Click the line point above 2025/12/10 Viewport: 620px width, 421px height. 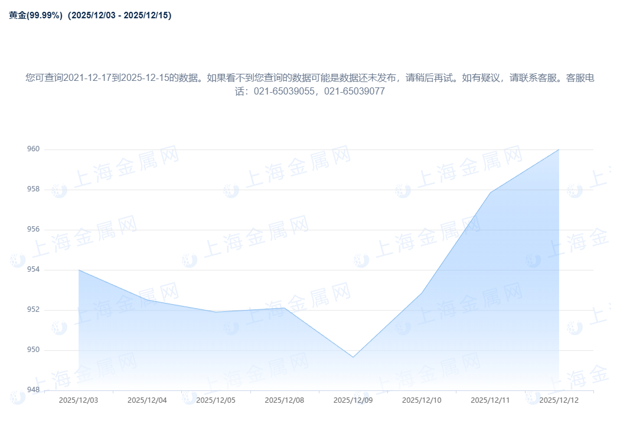(422, 293)
